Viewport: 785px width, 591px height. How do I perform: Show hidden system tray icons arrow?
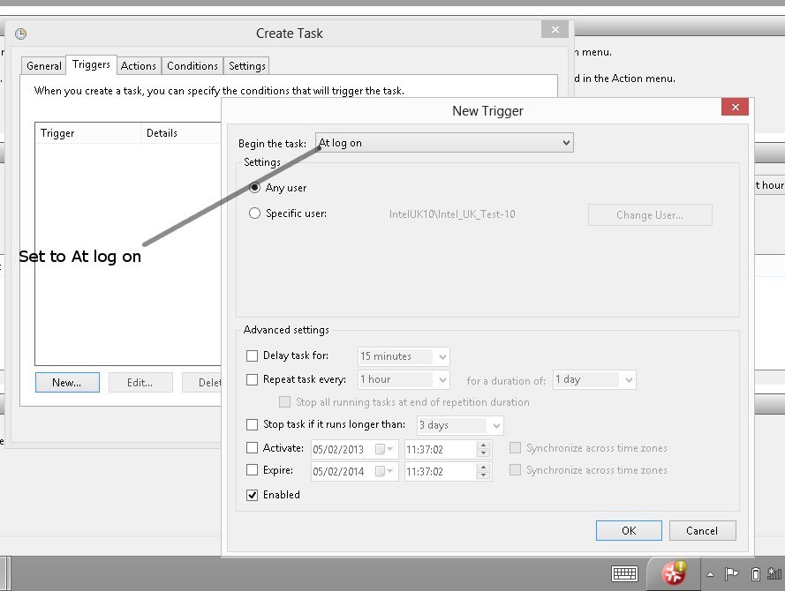point(709,574)
